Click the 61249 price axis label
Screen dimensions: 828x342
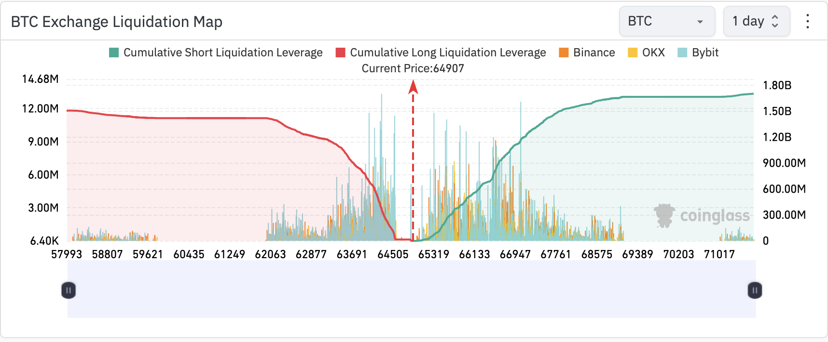point(230,254)
